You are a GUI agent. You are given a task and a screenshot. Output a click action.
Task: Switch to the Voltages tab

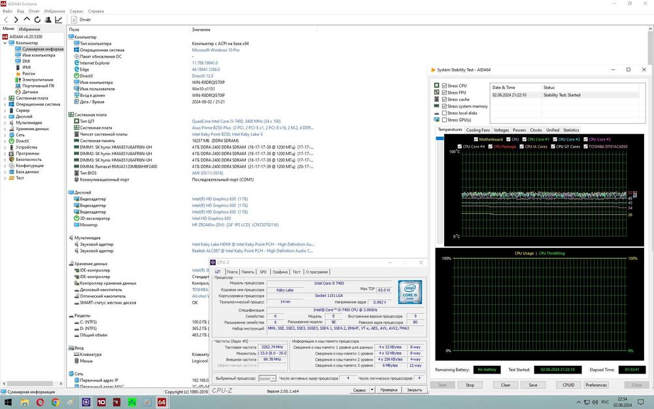tap(502, 130)
